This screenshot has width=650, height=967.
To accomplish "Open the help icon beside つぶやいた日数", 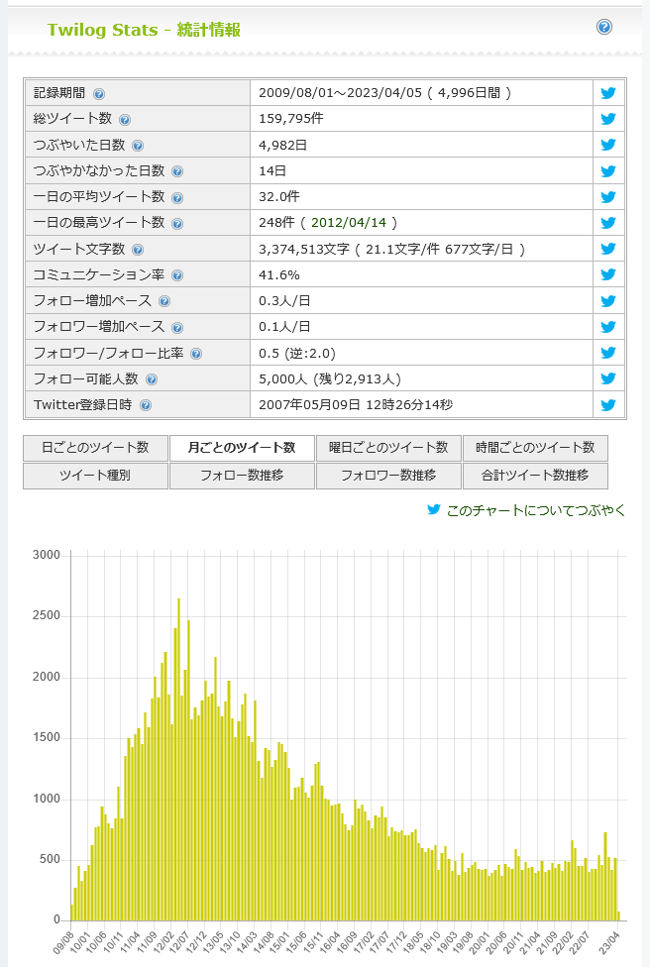I will point(138,146).
